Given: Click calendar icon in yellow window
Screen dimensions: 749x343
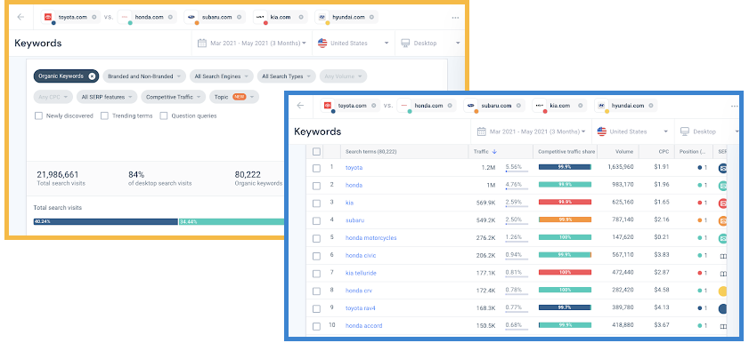Looking at the screenshot, I should point(201,43).
